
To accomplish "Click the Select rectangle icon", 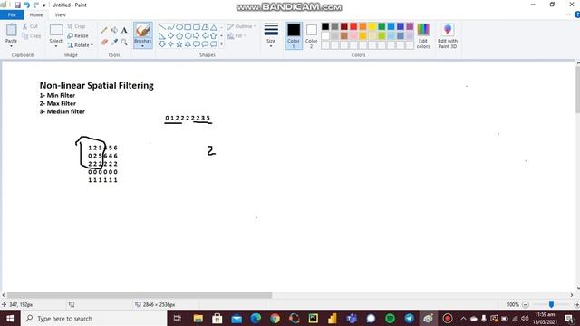I will (56, 30).
